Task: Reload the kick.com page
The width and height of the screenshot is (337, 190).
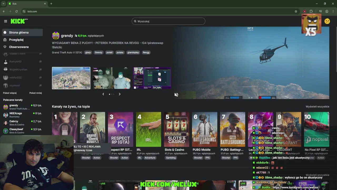Action: click(x=16, y=11)
